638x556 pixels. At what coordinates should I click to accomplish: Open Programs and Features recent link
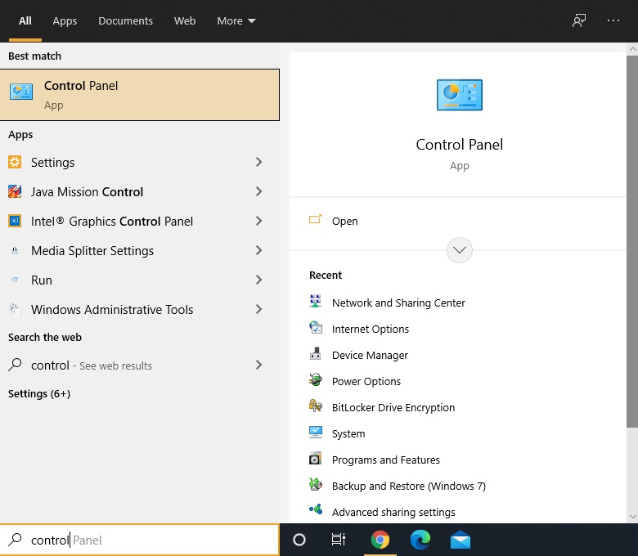(x=386, y=460)
